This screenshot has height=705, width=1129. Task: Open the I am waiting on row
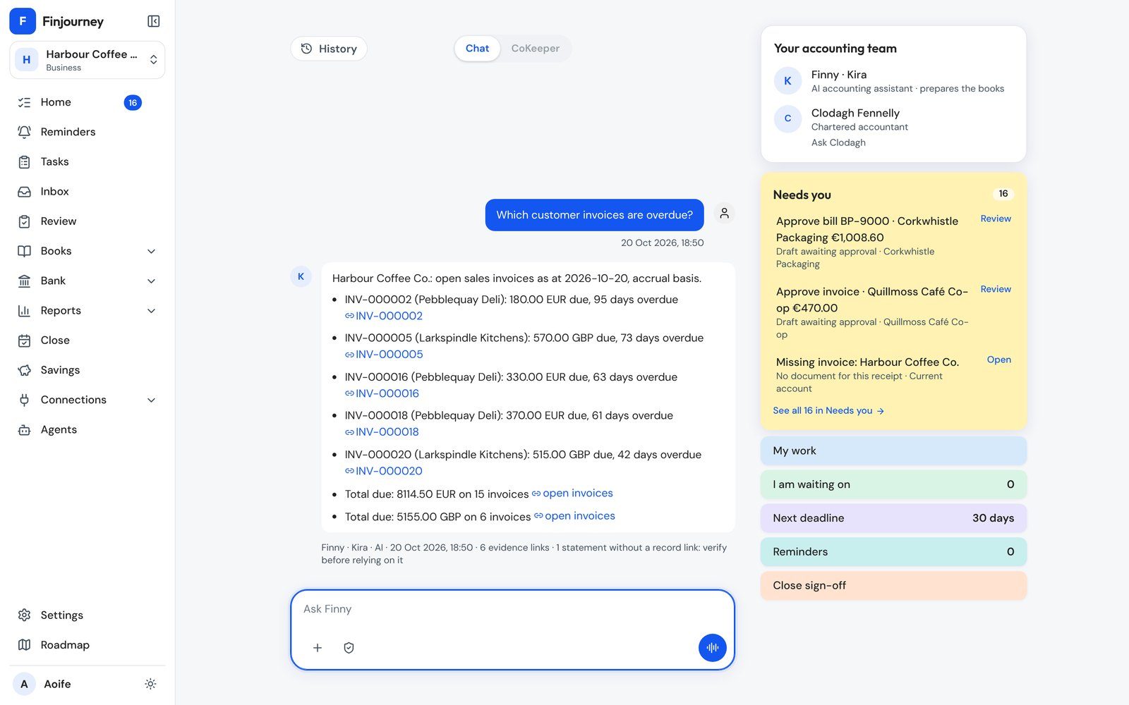coord(893,484)
